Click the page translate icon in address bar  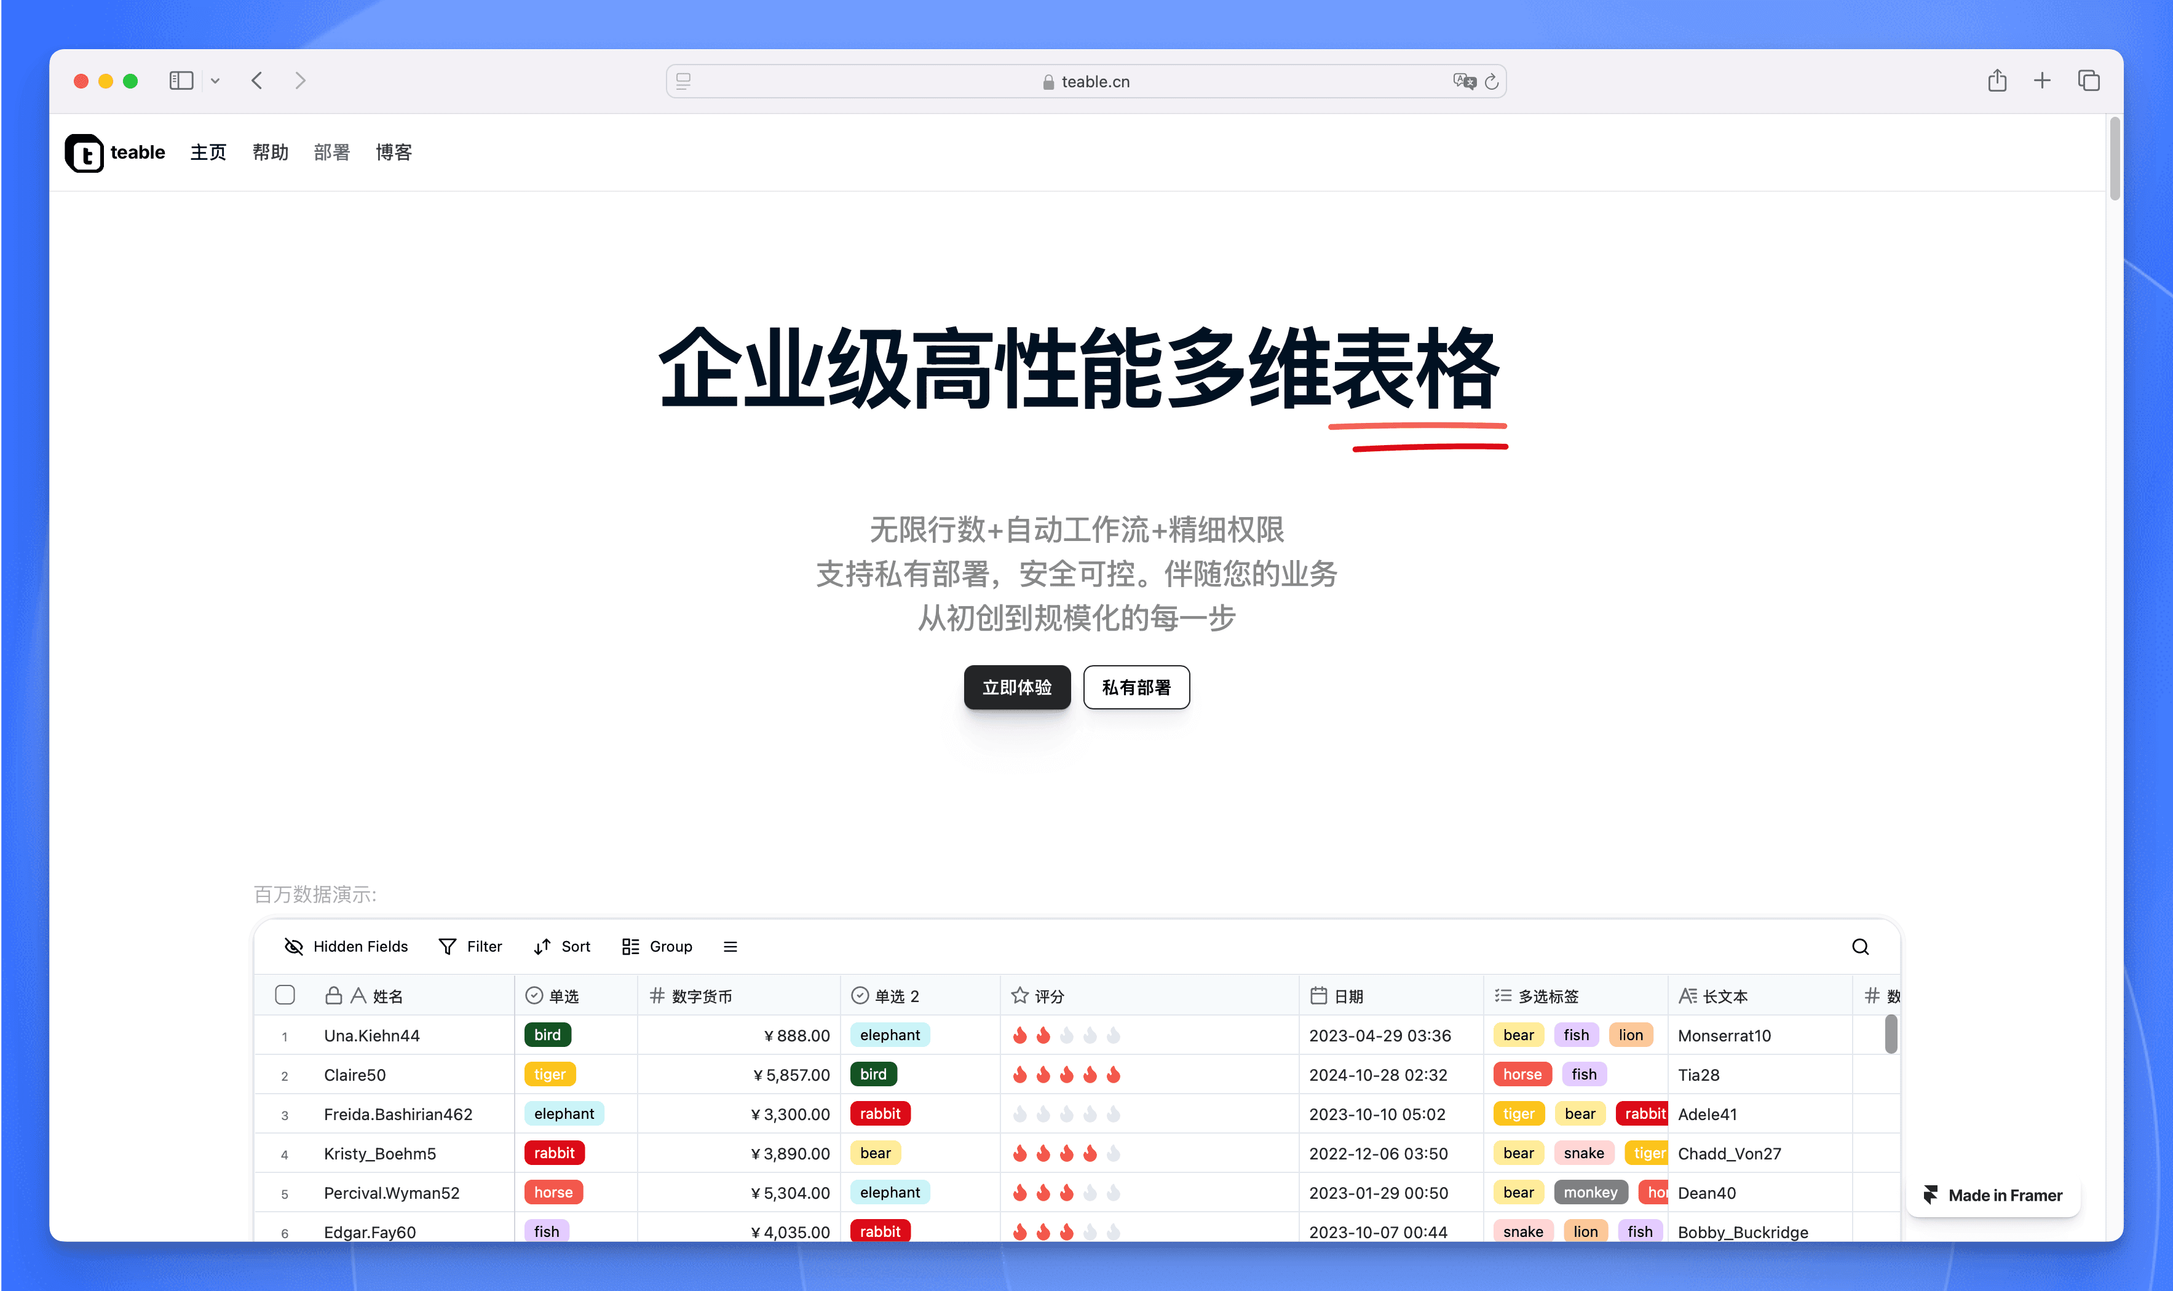point(1464,81)
